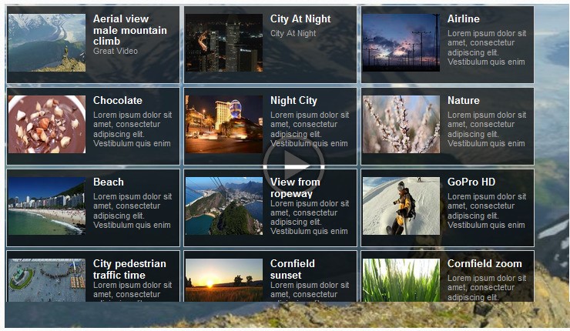Open the View from ropeway thumbnail

point(224,206)
